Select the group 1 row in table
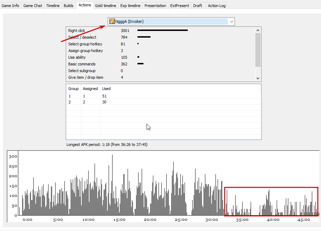Viewport: 321px width, 231px height. pos(163,96)
